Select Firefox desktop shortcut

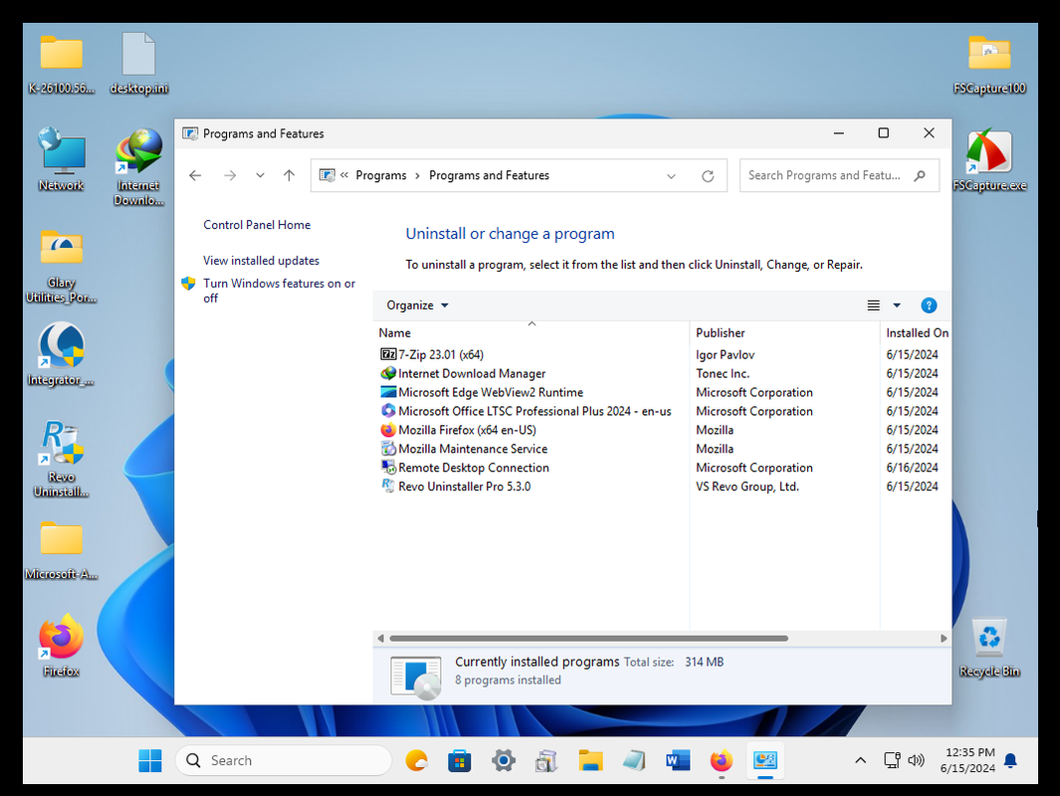click(61, 646)
